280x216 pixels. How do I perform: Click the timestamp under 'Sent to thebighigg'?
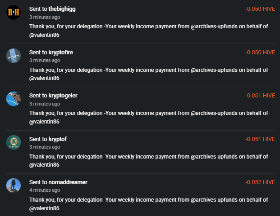point(45,17)
